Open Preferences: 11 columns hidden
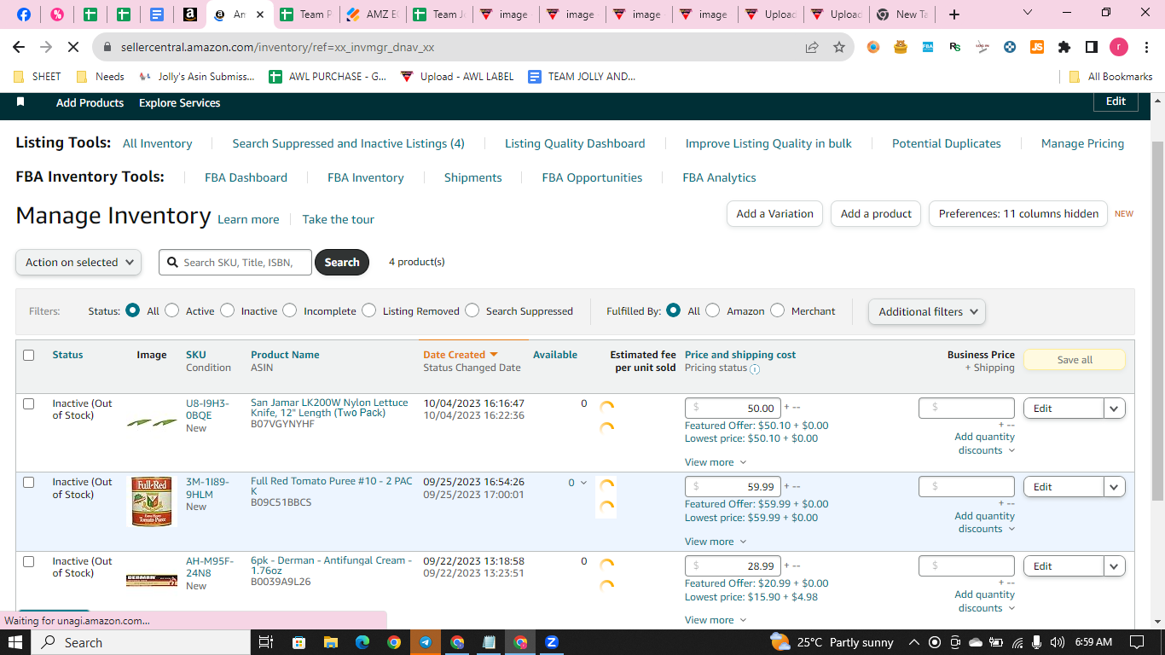 click(x=1018, y=214)
